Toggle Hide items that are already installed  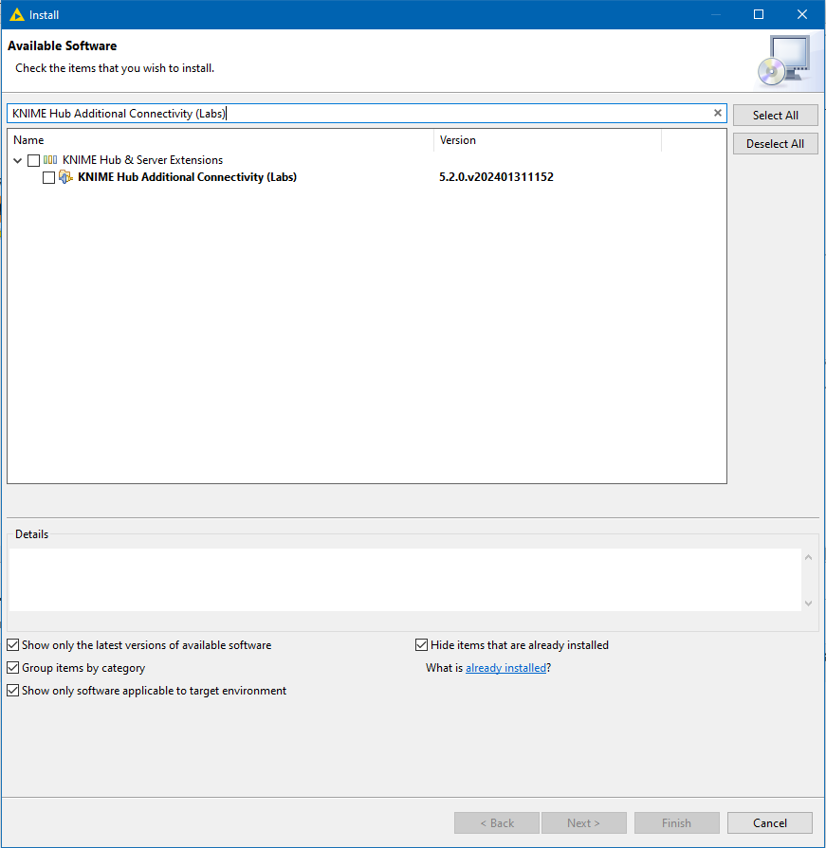click(x=421, y=644)
